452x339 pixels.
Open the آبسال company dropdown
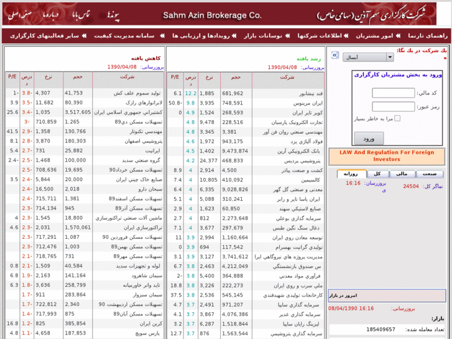tap(368, 57)
